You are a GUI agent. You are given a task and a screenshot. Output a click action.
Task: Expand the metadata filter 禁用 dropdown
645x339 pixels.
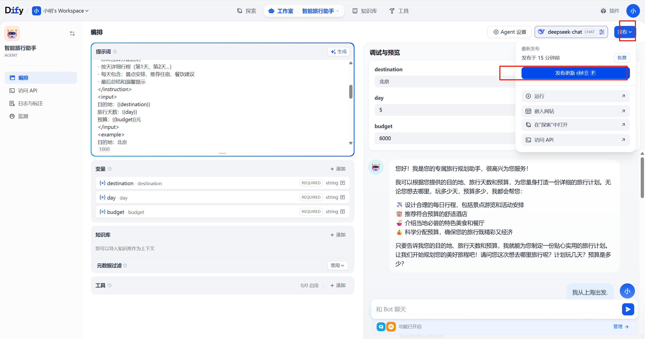coord(338,265)
